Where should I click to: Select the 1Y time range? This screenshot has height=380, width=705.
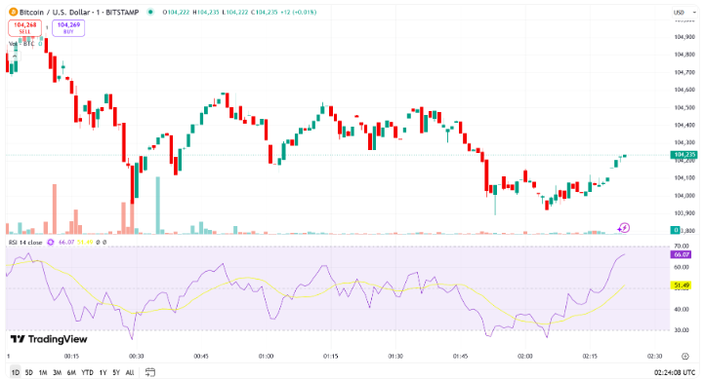coord(103,372)
